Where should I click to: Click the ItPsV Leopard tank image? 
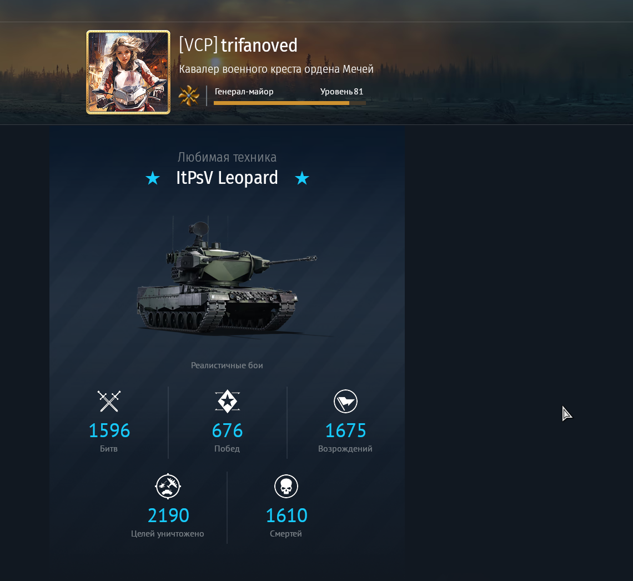pos(227,279)
